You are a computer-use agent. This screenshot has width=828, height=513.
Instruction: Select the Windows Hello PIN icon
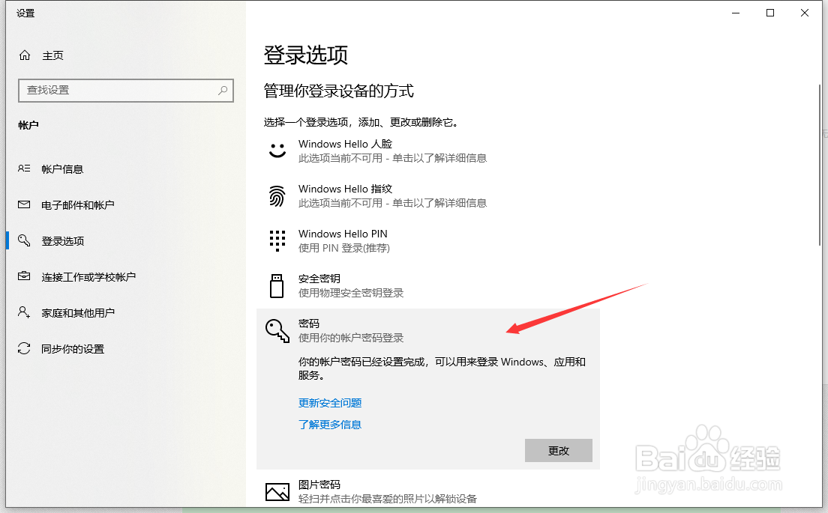[276, 240]
